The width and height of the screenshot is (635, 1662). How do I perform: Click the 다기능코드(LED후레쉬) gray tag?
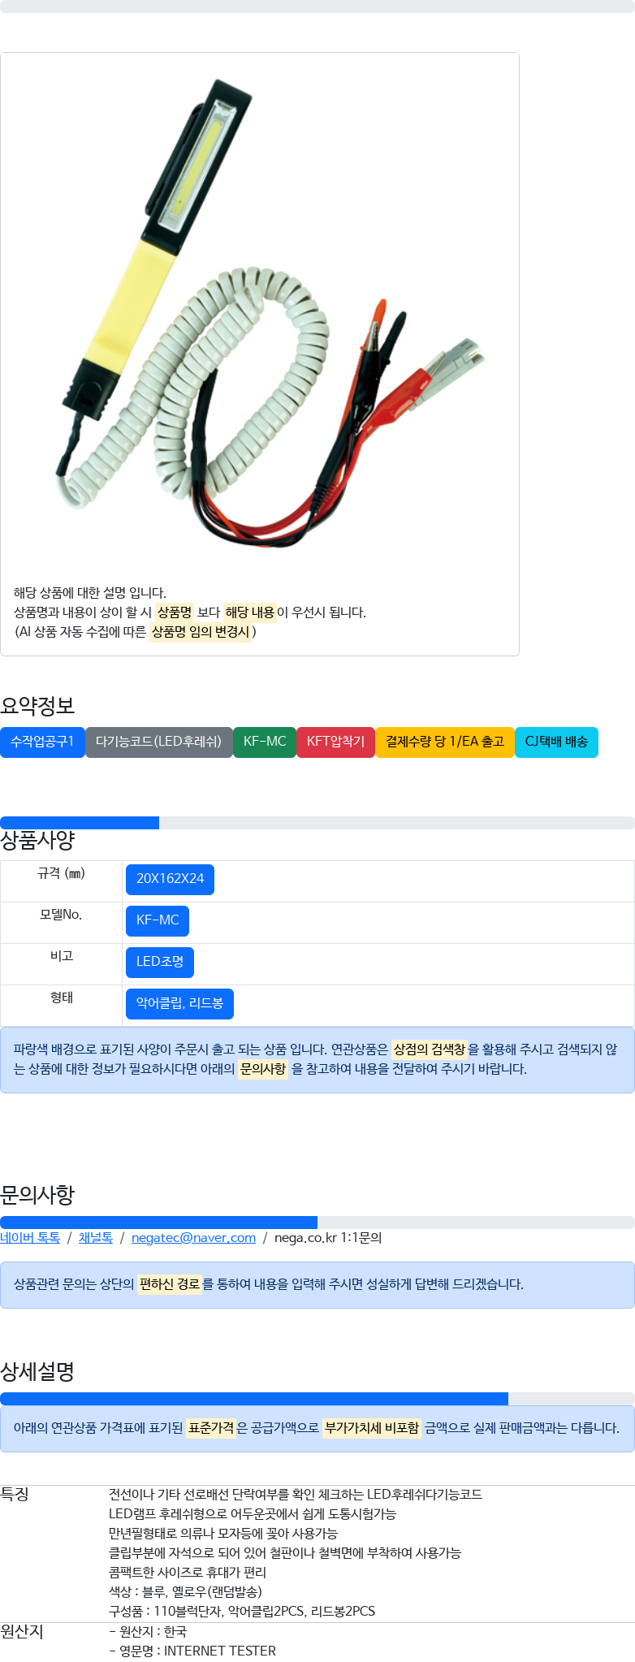tap(158, 742)
